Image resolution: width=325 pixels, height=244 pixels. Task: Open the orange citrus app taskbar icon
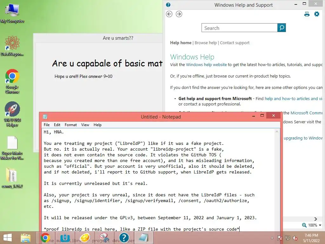[85, 238]
